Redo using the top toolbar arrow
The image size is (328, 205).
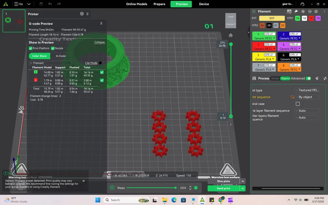pos(59,4)
